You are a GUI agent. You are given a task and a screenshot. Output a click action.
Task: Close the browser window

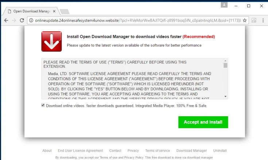(261, 6)
